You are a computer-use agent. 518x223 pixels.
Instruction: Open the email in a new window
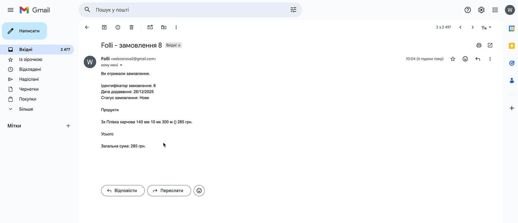click(490, 45)
